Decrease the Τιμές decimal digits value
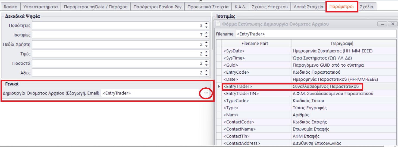 [206, 55]
